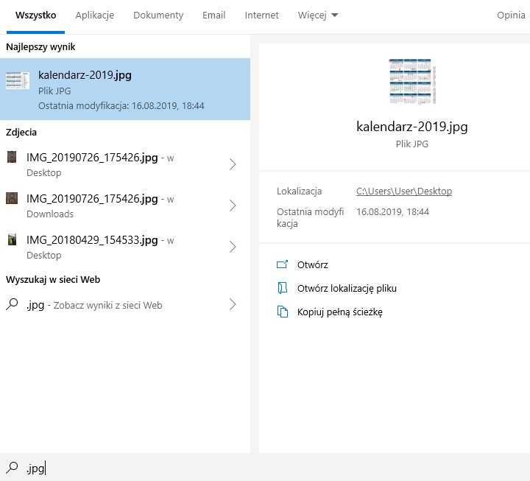Click the kalendarz-2019.jpg thumbnail in best result
The image size is (530, 481).
coord(18,81)
